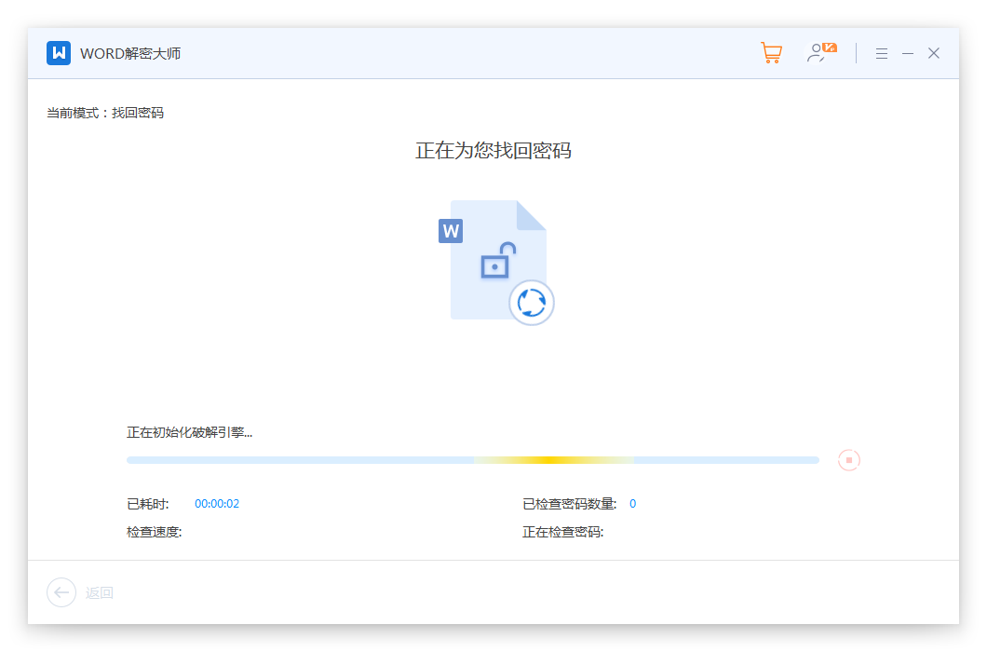Click the checked password count value 0
987x652 pixels.
click(632, 503)
